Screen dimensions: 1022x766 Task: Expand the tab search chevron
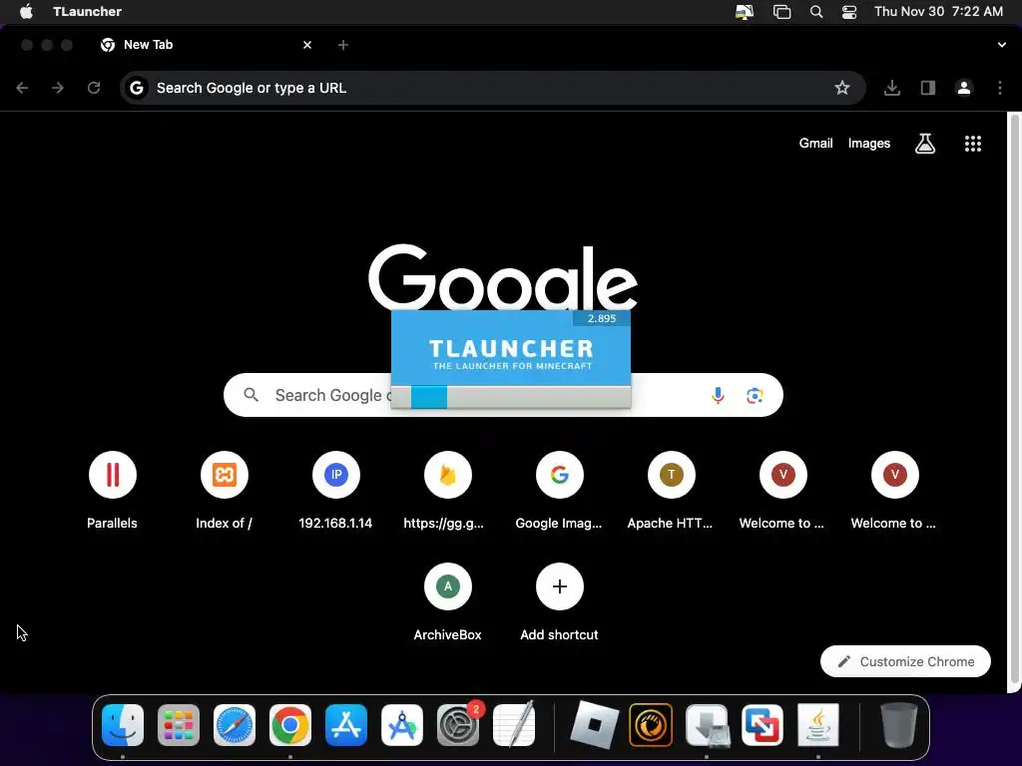coord(1002,45)
